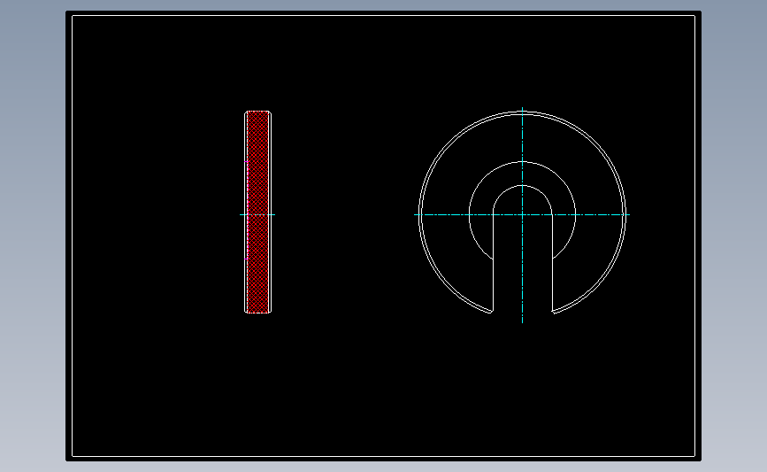Select the red cross-hatched section view
Screen dimensions: 767x472
[x=257, y=212]
